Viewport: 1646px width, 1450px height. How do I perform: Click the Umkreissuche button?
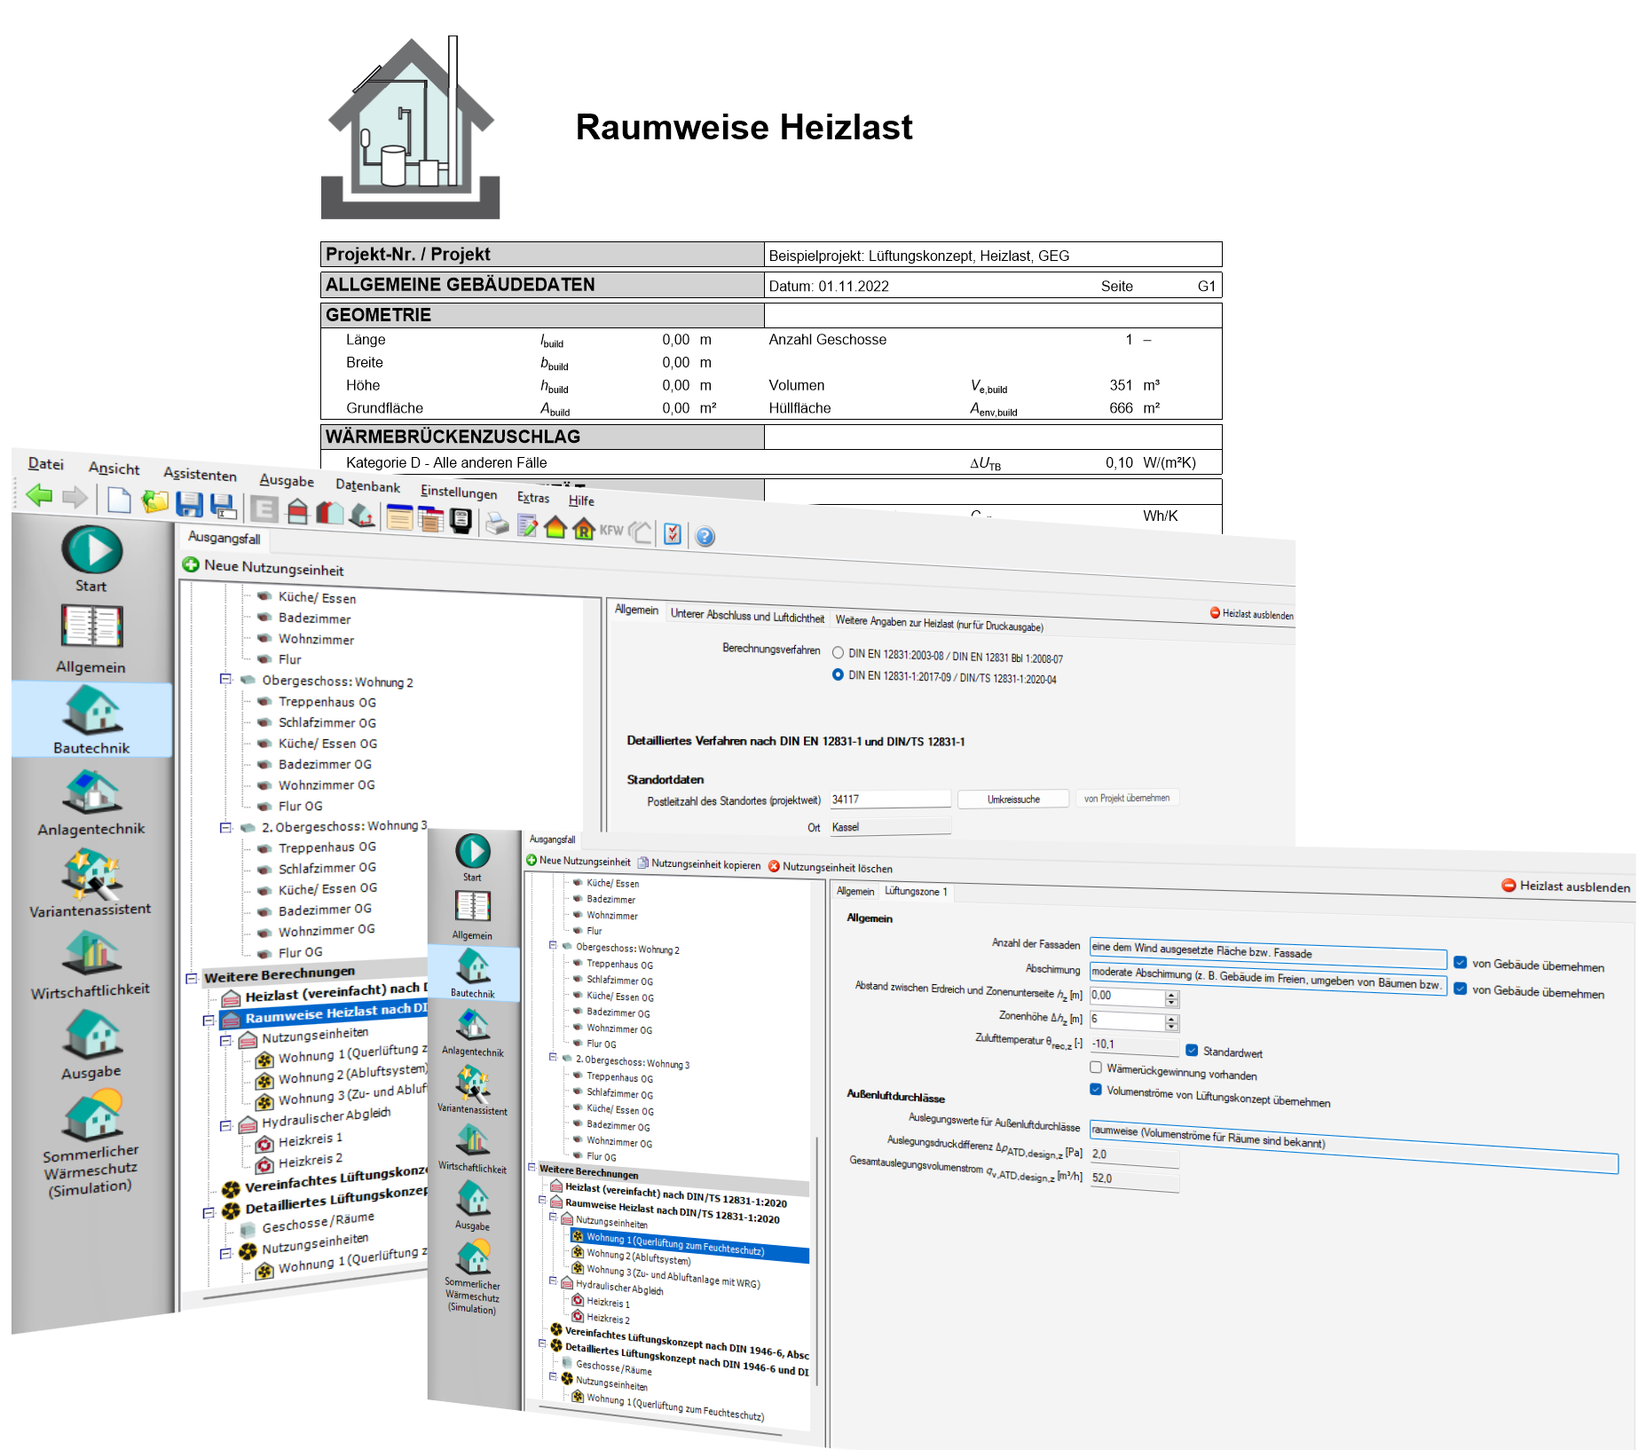click(1013, 800)
